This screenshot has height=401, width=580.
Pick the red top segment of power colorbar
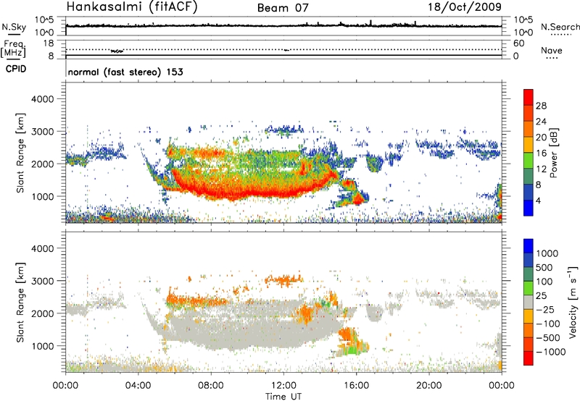[x=529, y=97]
